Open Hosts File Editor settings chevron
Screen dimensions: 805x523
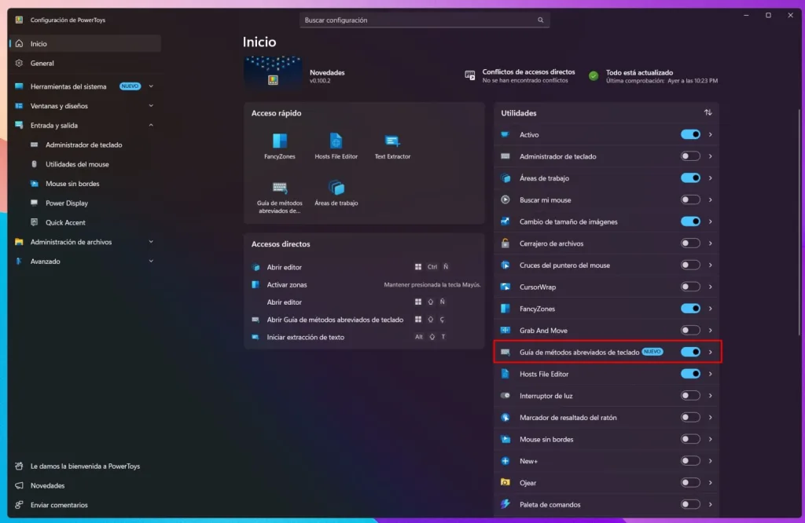[x=710, y=374]
